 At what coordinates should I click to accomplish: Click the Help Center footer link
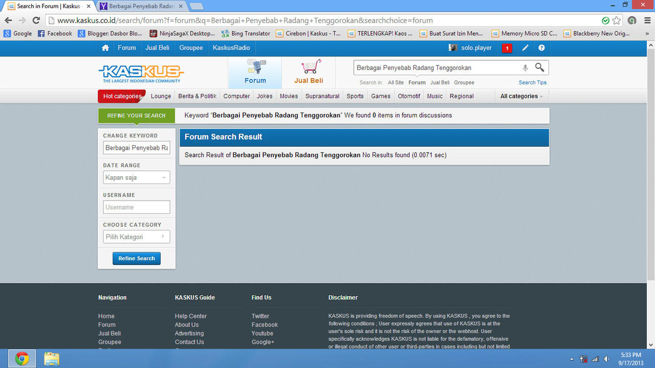coord(191,316)
